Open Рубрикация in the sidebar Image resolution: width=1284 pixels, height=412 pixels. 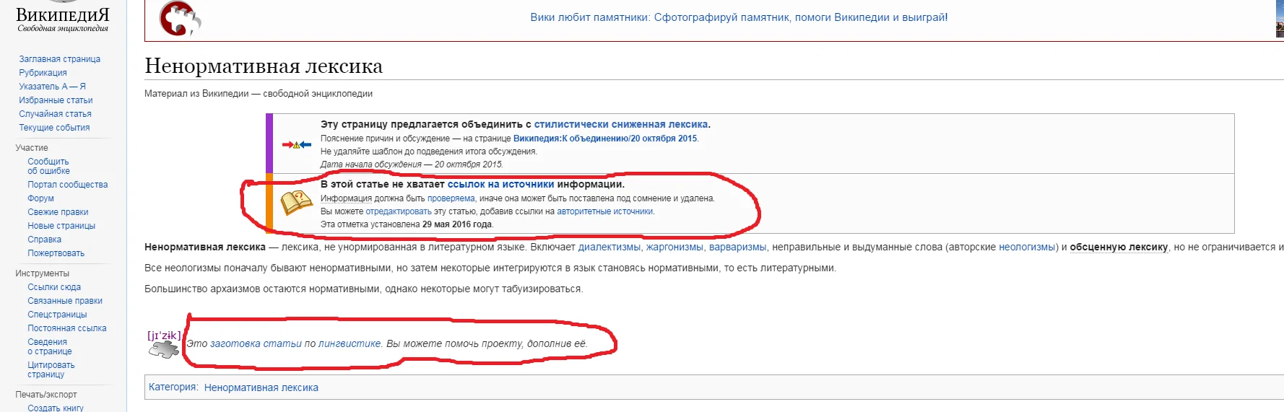pyautogui.click(x=43, y=73)
